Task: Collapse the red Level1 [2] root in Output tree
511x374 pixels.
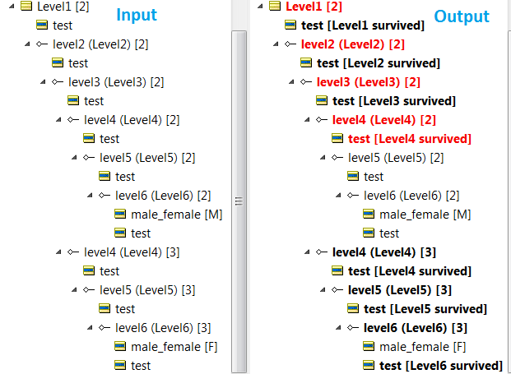Action: click(x=260, y=6)
